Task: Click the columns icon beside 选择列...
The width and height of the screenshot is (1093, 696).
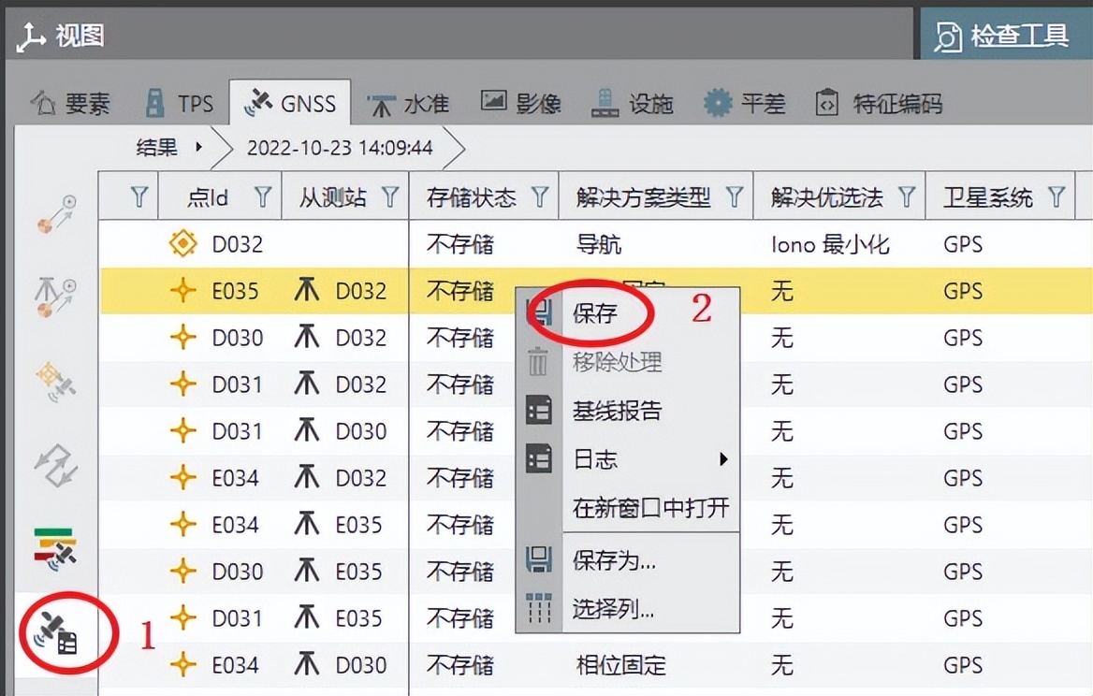Action: (539, 608)
